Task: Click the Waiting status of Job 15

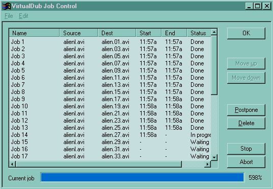Action: [x=200, y=142]
